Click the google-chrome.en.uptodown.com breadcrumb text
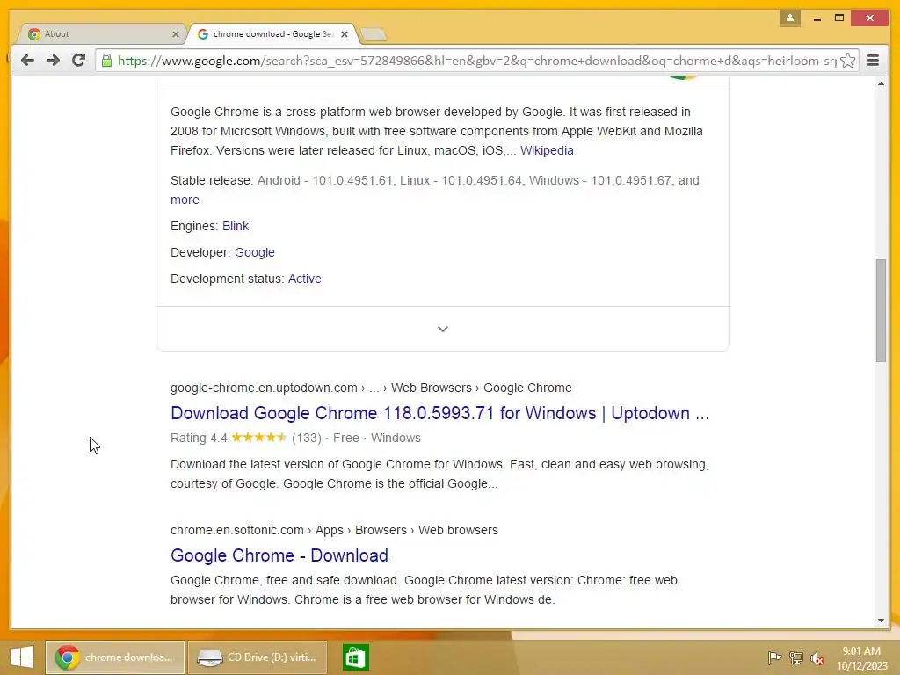 (x=264, y=388)
